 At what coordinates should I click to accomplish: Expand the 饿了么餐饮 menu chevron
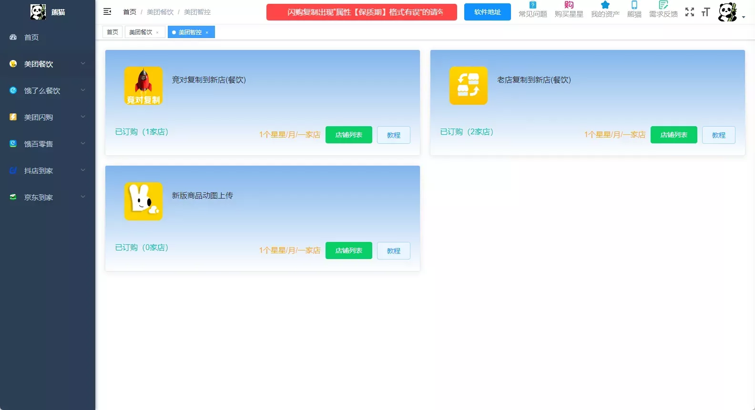(83, 90)
